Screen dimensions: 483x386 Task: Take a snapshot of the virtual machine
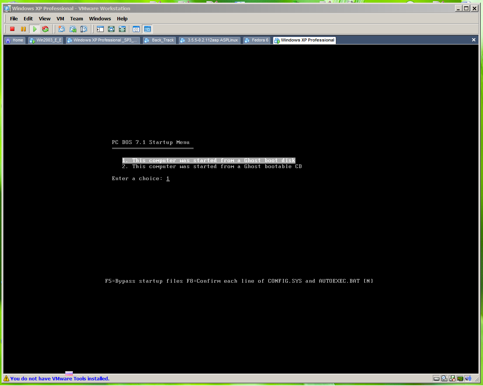coord(62,29)
